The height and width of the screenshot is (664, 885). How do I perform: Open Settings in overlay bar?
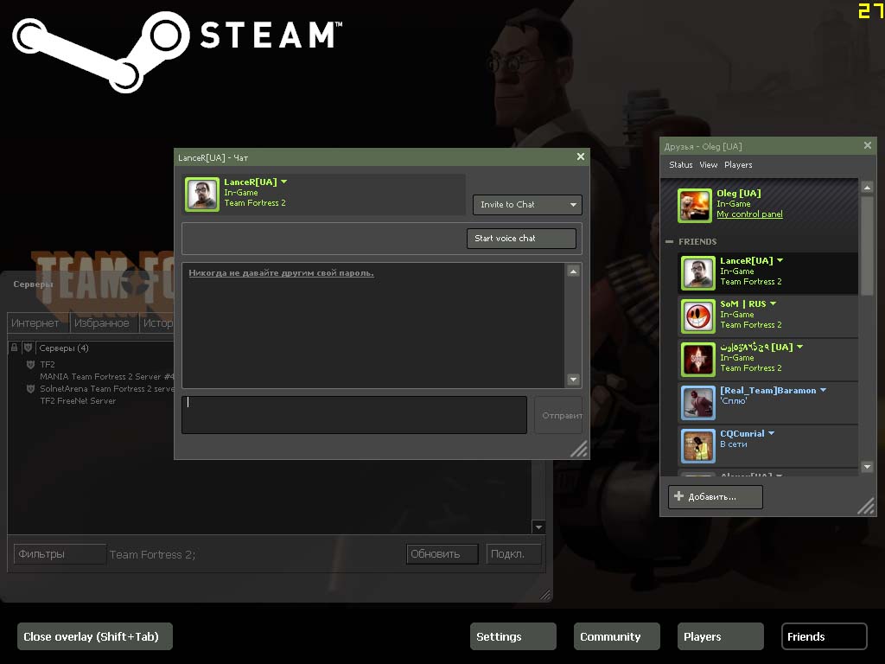pyautogui.click(x=513, y=636)
